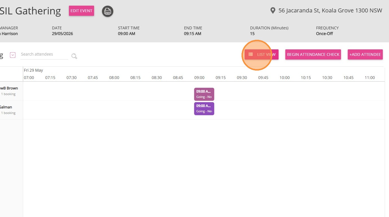Open the pink dropdown chevron beside search
The width and height of the screenshot is (389, 217).
[13, 55]
